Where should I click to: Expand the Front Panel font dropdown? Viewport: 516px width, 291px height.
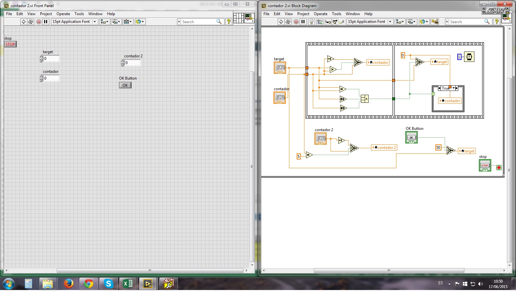click(94, 22)
